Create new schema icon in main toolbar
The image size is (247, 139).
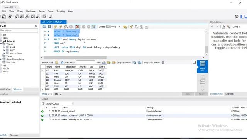tap(17, 16)
